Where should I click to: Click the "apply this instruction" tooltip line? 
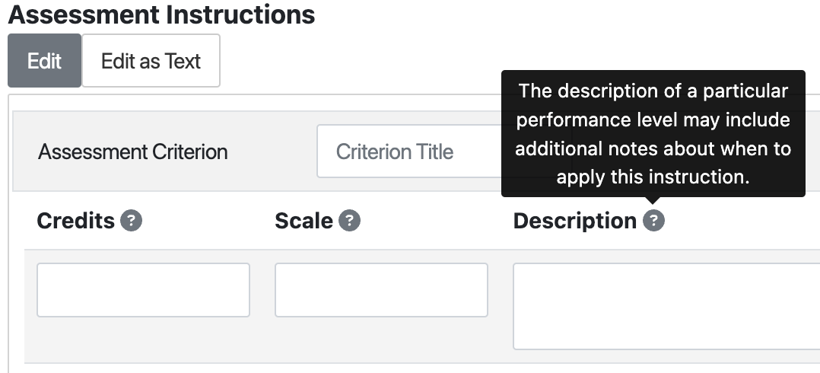(653, 177)
